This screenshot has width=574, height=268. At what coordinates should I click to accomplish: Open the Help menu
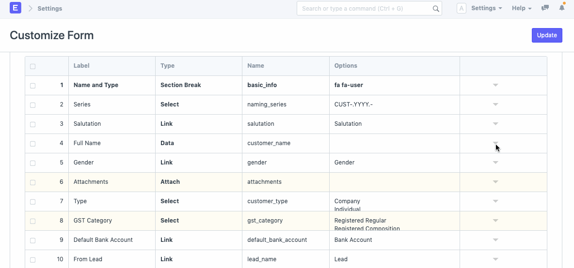pos(522,8)
